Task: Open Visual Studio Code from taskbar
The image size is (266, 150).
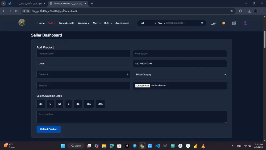Action: point(157,146)
